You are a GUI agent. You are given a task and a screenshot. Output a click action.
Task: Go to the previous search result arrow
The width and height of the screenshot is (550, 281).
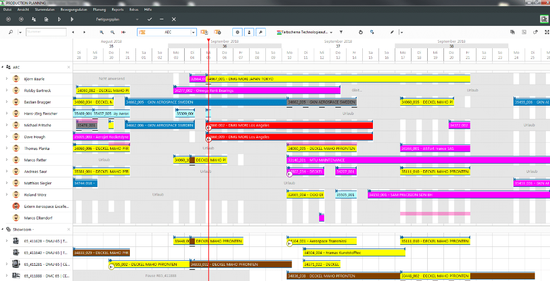(x=73, y=32)
